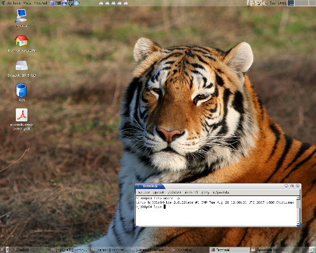Click inside the Terminal text area

click(216, 211)
